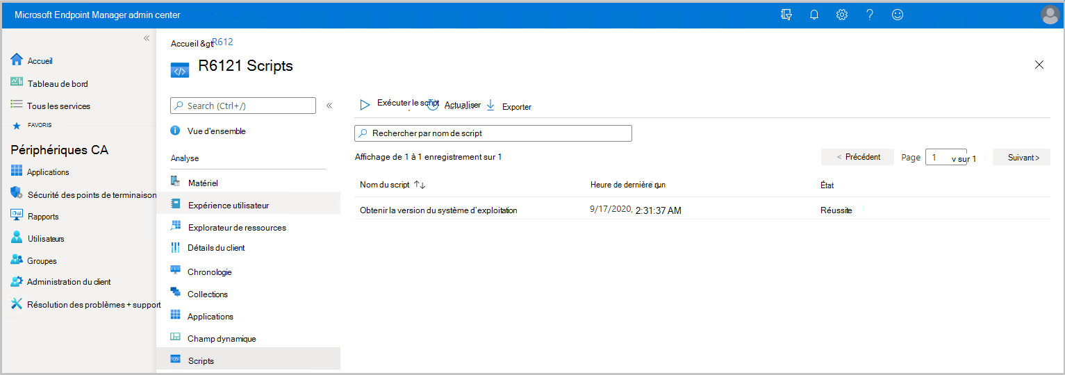Click the Réussite status cell
The width and height of the screenshot is (1065, 375).
point(836,210)
